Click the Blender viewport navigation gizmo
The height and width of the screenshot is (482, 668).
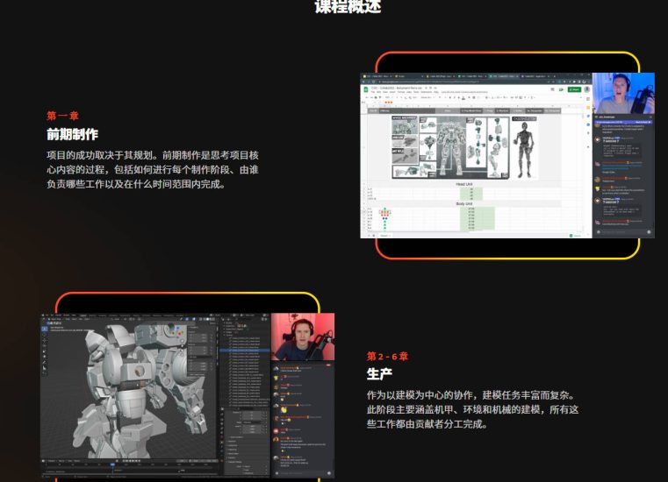pos(177,330)
